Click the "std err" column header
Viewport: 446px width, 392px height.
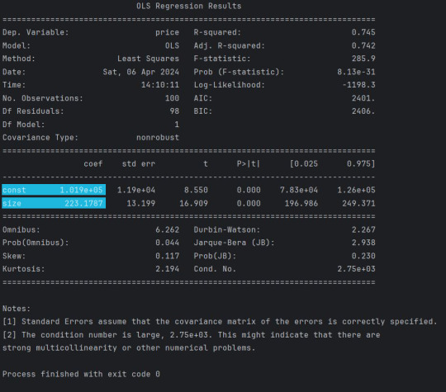click(x=139, y=163)
